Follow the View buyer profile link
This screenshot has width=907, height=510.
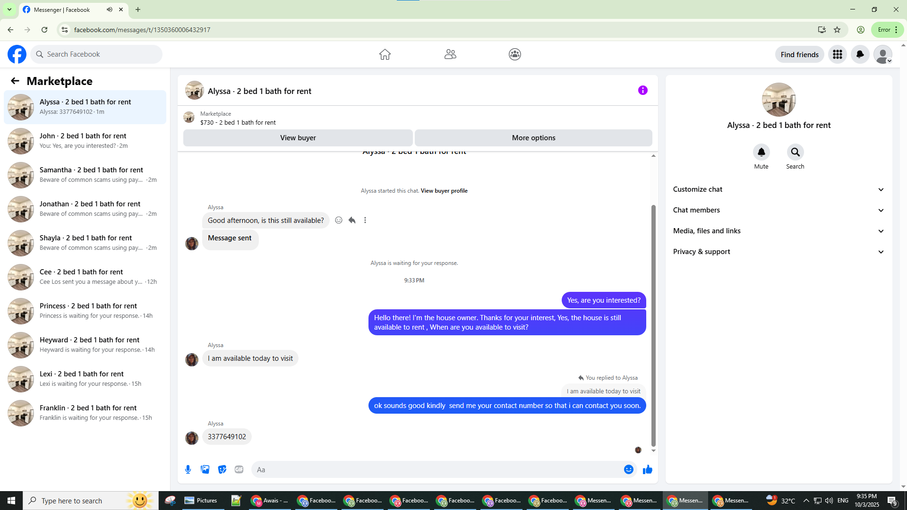tap(444, 191)
